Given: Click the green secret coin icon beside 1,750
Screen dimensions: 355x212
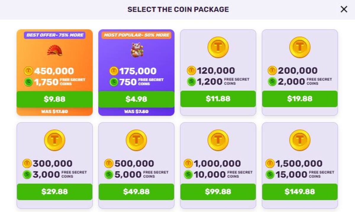Looking at the screenshot, I should pyautogui.click(x=28, y=82).
